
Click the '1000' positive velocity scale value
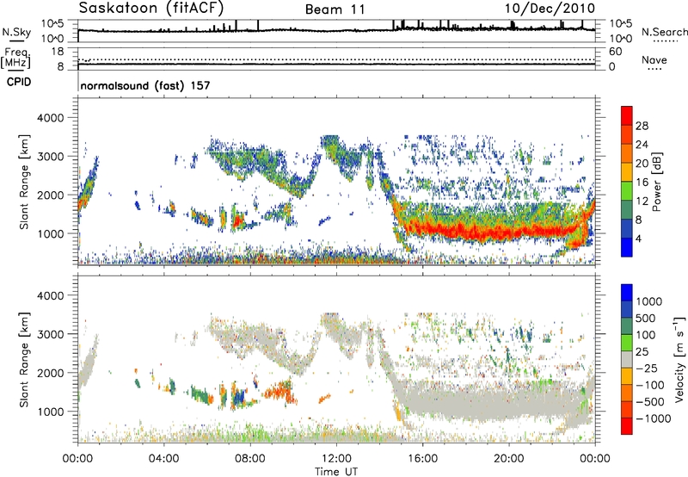[x=649, y=301]
